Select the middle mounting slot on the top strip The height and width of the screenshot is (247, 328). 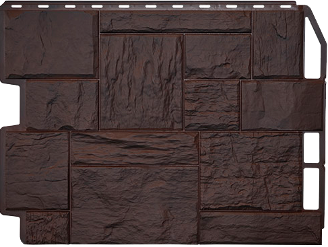(x=151, y=7)
